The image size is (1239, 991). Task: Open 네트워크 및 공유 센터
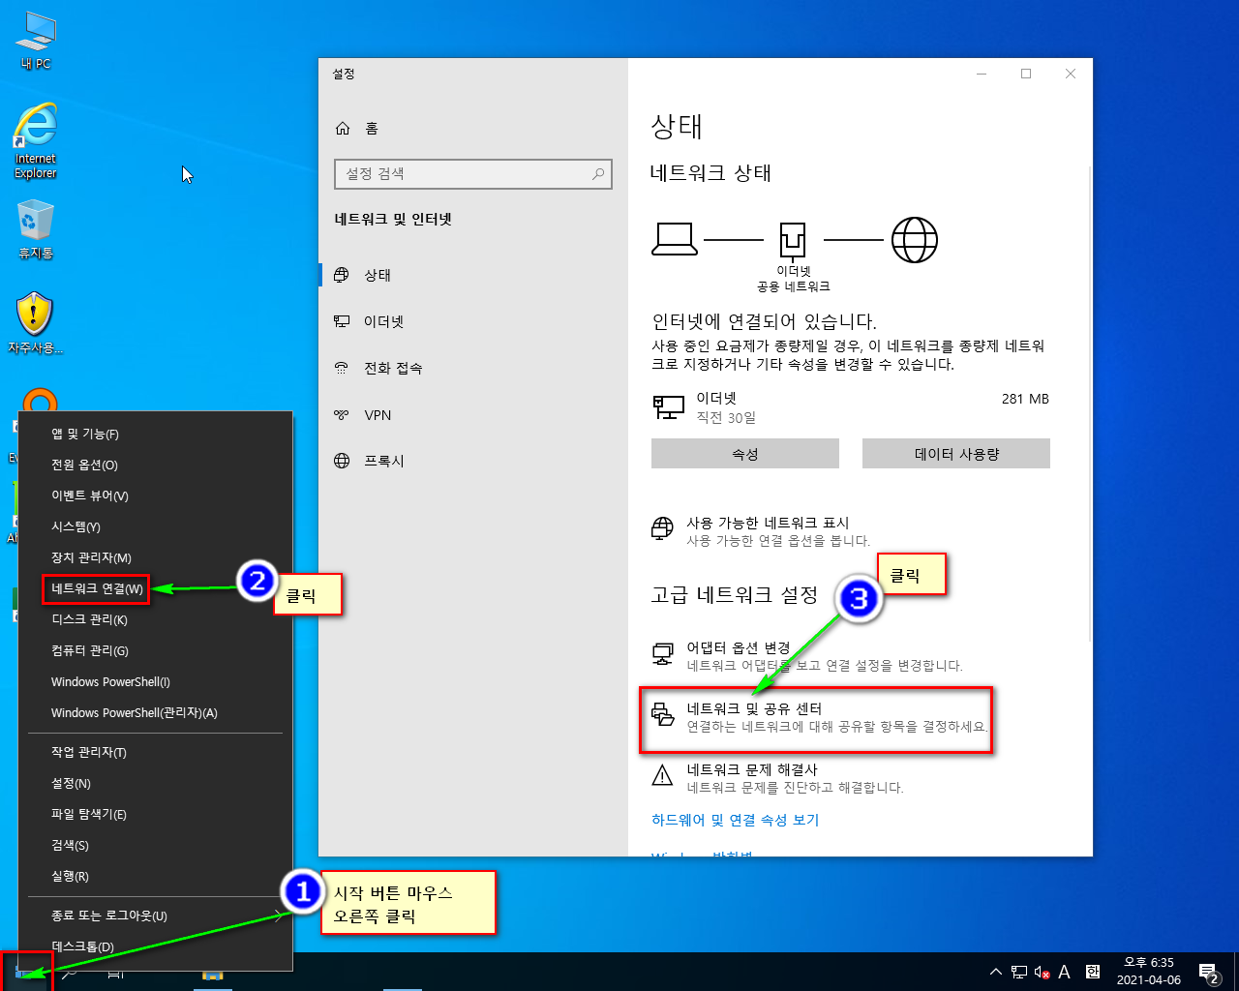click(x=753, y=709)
